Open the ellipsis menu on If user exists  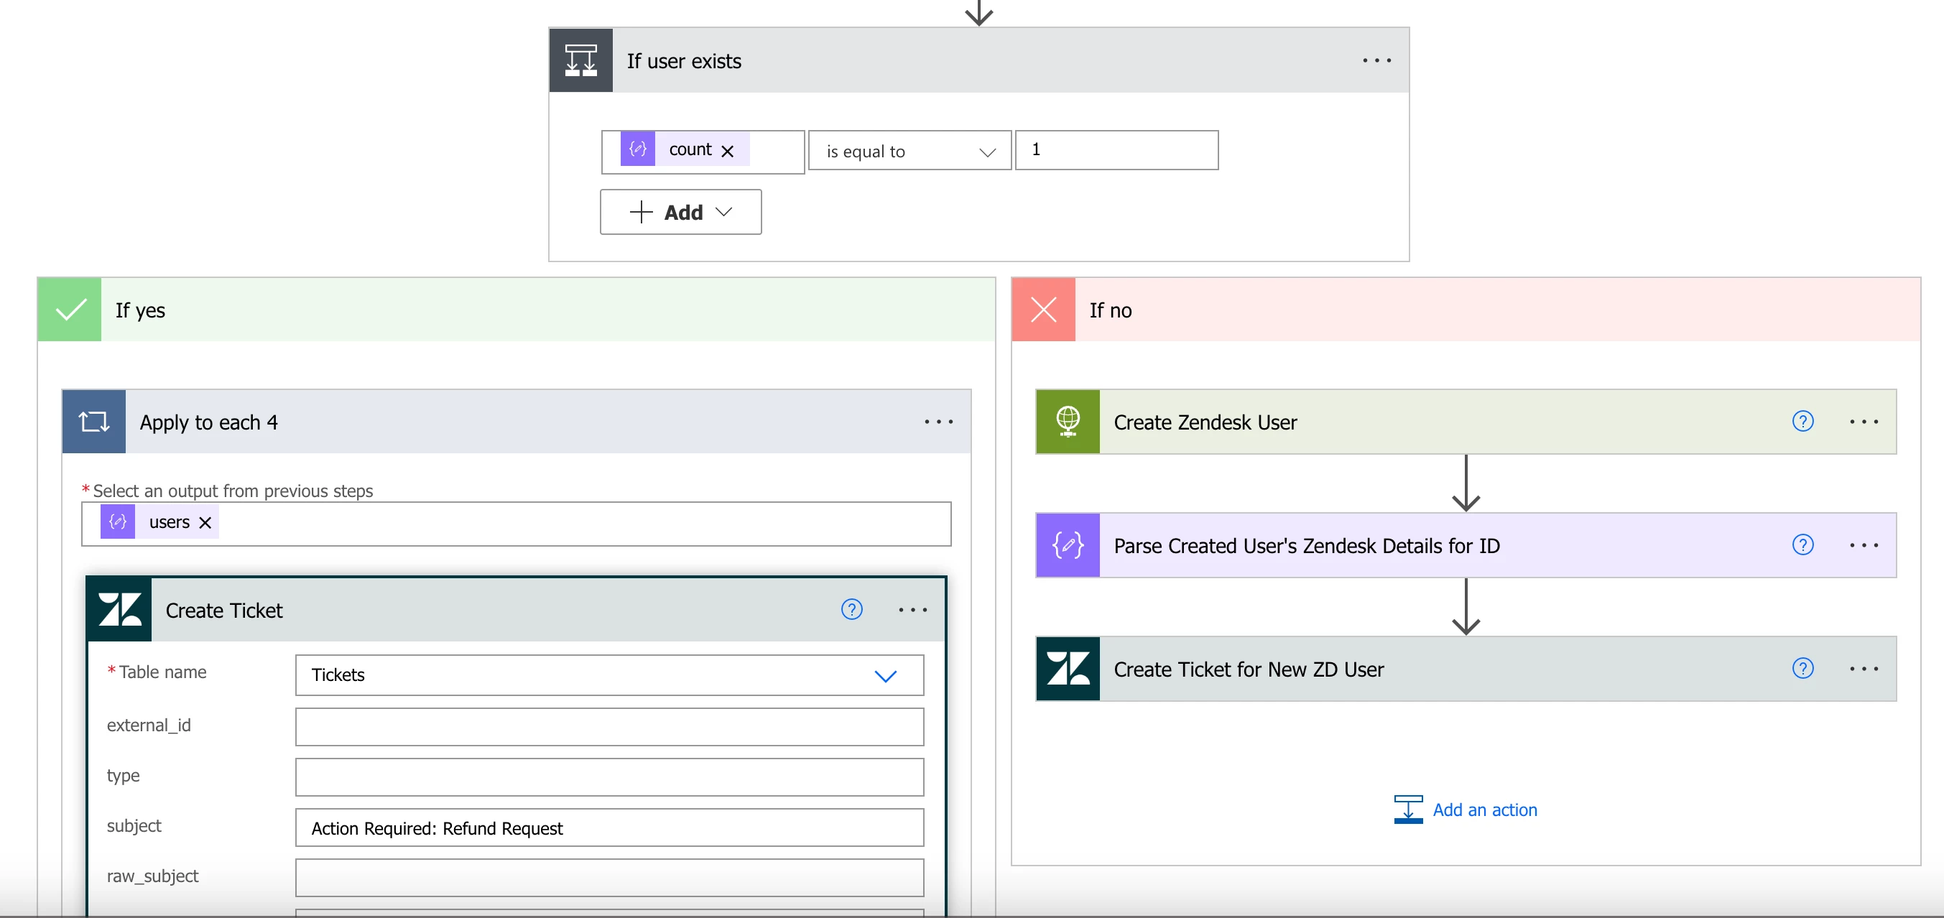click(1376, 60)
